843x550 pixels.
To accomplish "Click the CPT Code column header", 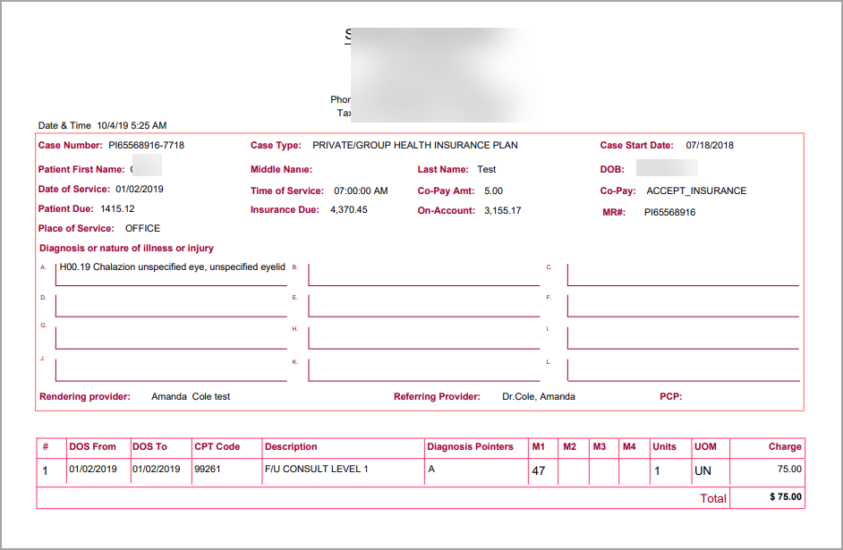I will point(217,446).
